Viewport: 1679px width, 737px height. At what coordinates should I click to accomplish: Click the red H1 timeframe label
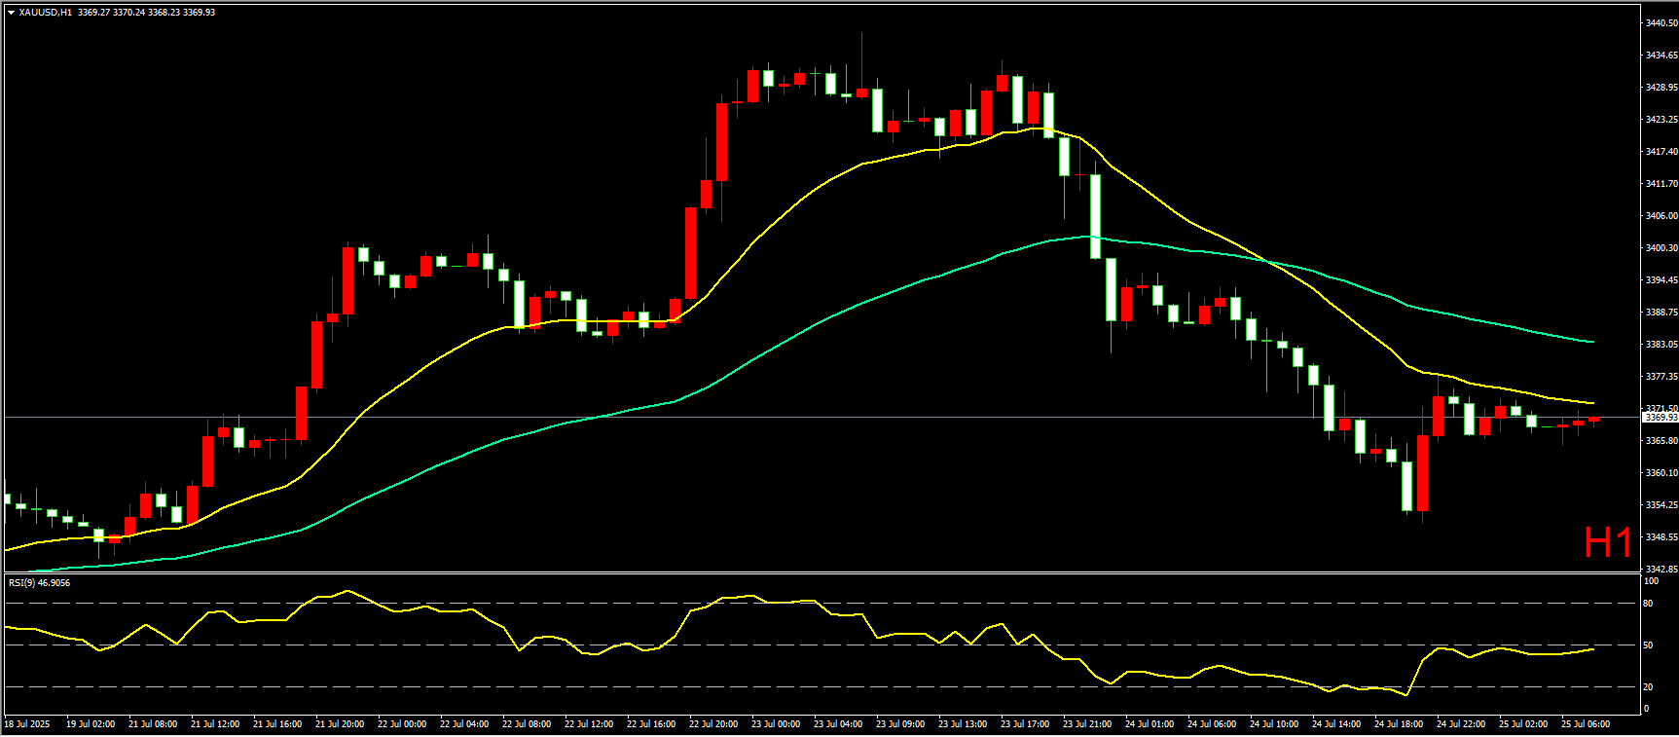point(1607,542)
